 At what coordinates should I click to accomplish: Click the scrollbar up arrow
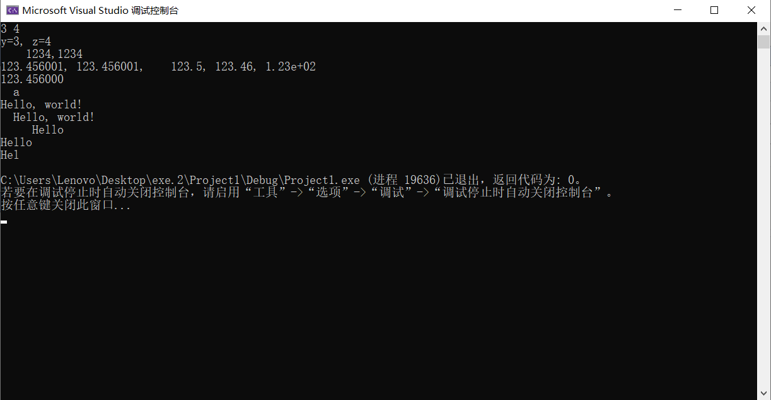coord(763,28)
